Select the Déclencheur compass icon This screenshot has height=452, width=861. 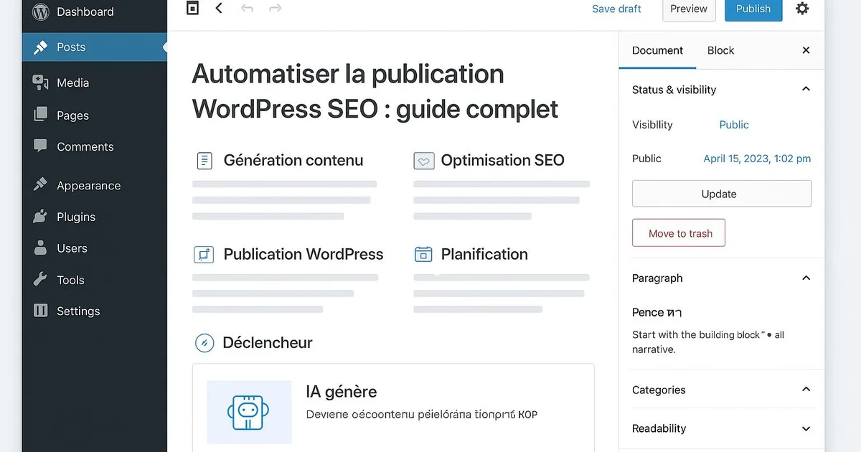[x=204, y=343]
